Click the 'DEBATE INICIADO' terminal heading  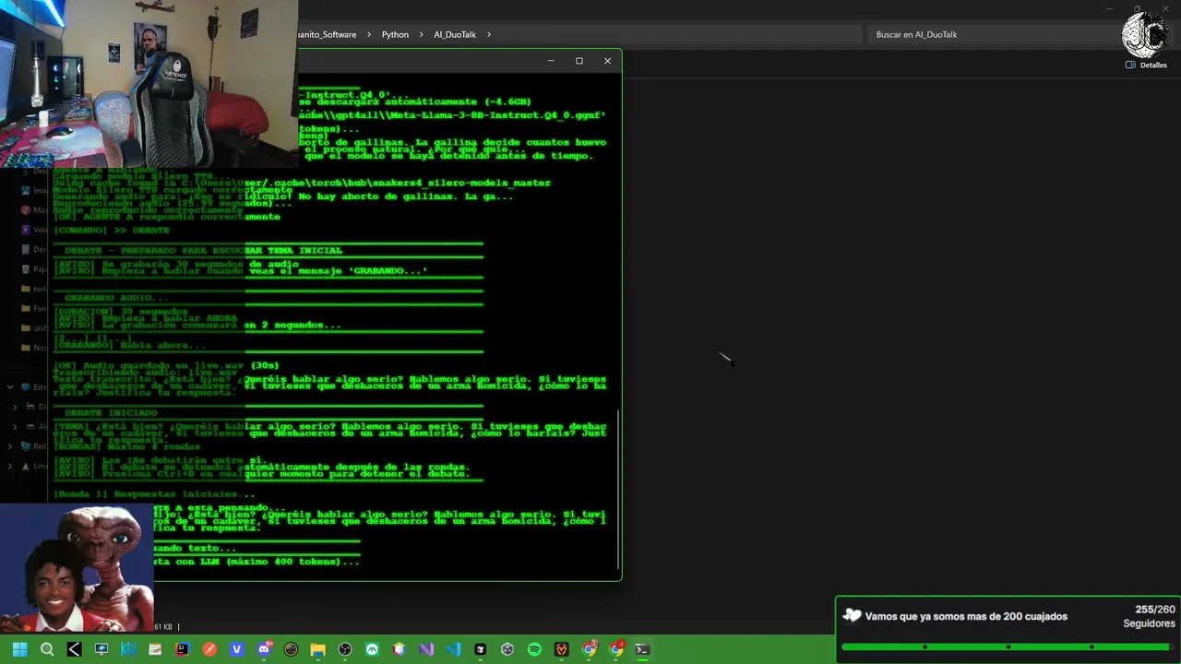click(111, 412)
